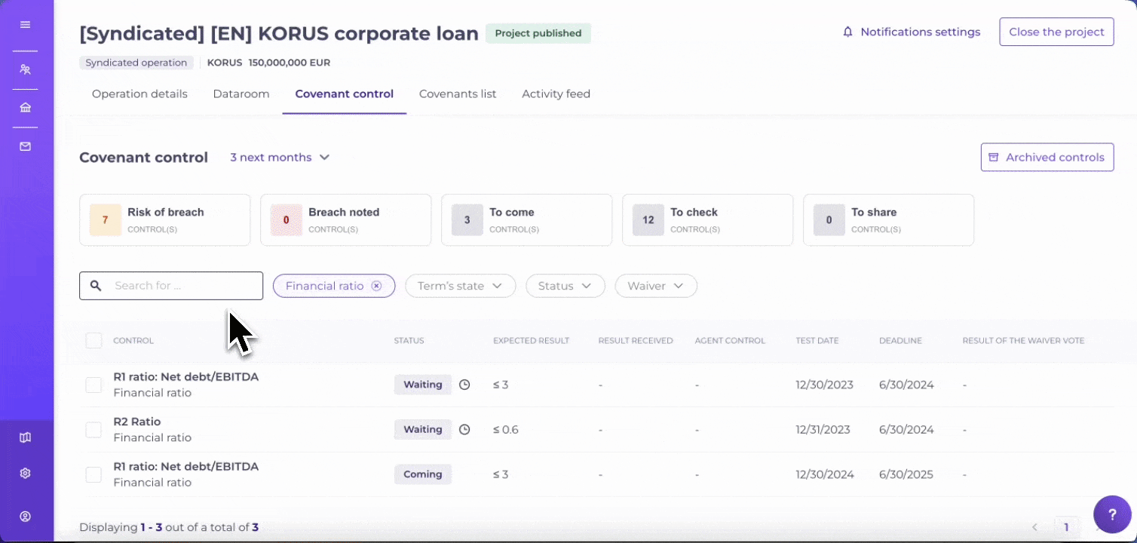This screenshot has width=1137, height=543.
Task: Filter by To come card
Action: pos(526,220)
